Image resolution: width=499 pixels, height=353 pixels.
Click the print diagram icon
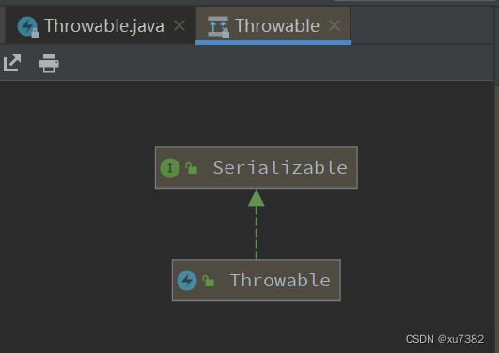click(x=49, y=63)
